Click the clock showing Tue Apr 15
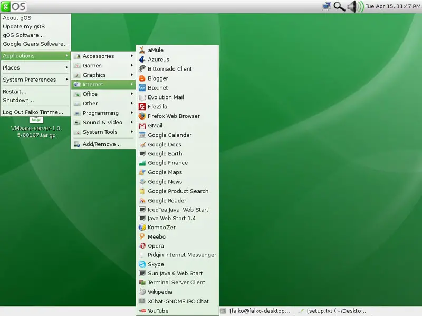Screen dimensions: 422x316 [392, 6]
